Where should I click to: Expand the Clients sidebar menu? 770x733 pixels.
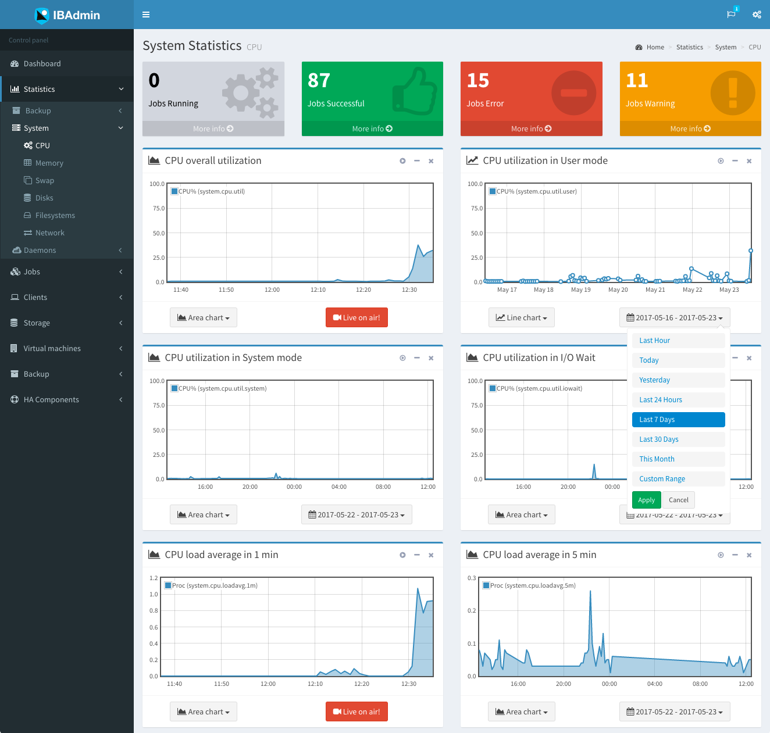coord(67,297)
